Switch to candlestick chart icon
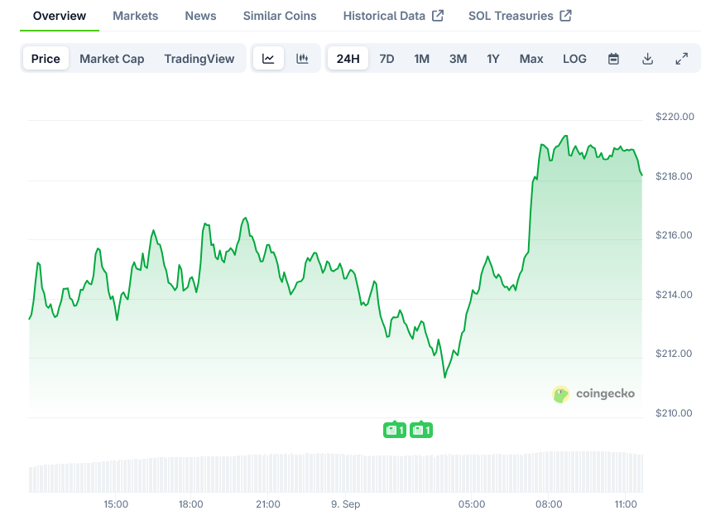Image resolution: width=701 pixels, height=525 pixels. [x=302, y=59]
